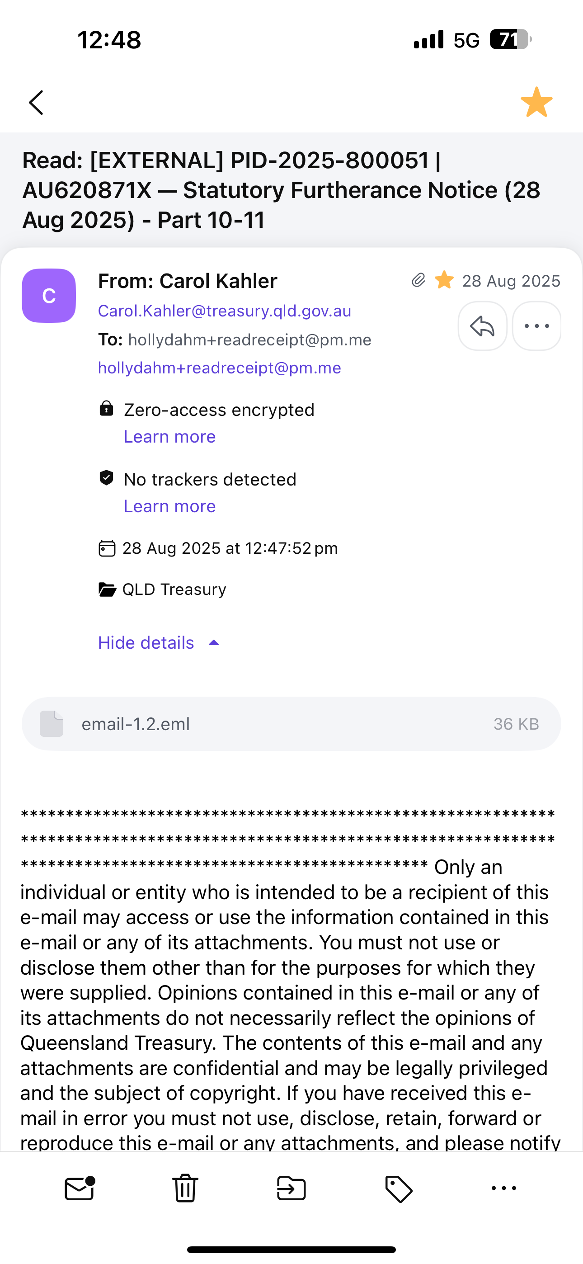Open bottom toolbar more options dots

504,1188
